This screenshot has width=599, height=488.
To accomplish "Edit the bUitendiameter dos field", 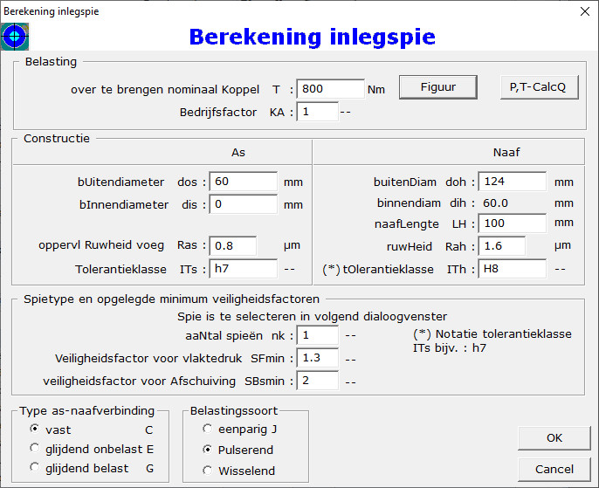I will pyautogui.click(x=244, y=182).
